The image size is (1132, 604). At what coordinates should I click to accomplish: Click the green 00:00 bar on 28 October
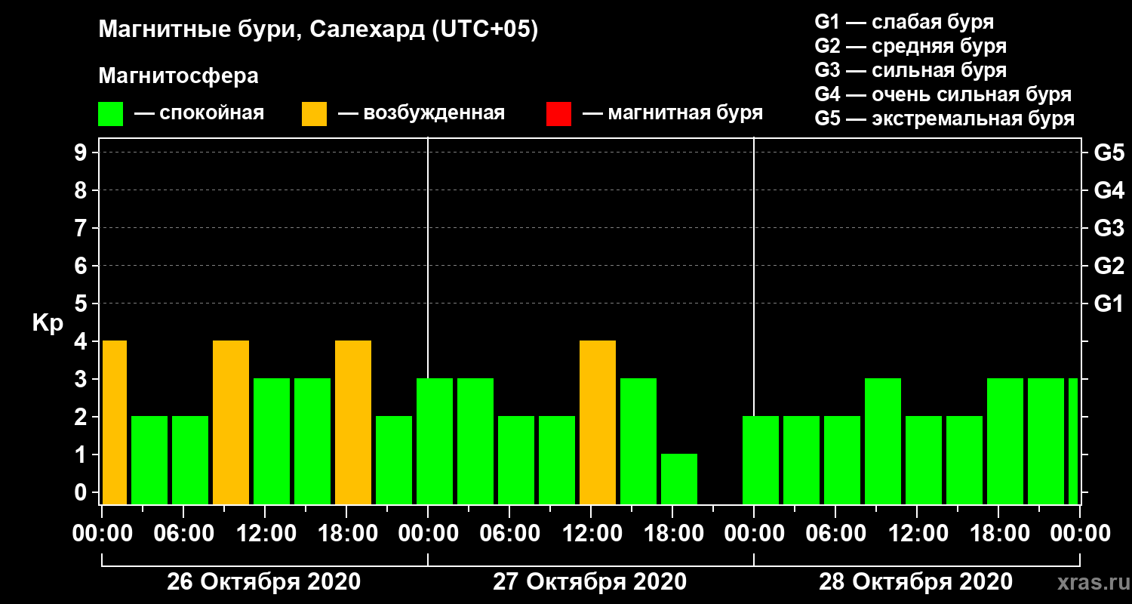tap(761, 461)
